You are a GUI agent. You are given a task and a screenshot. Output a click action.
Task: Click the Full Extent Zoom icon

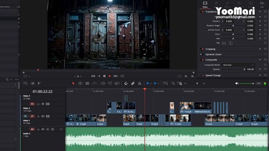coord(165,83)
